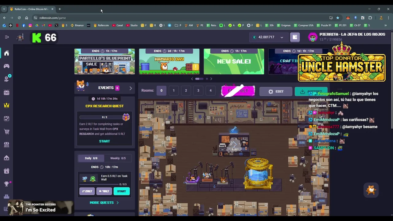Open the gift box icon in sidebar
Screen dimensions: 393x221
click(6, 171)
